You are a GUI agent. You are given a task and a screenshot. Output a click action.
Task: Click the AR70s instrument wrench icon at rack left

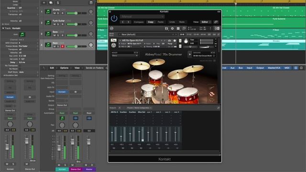point(114,40)
